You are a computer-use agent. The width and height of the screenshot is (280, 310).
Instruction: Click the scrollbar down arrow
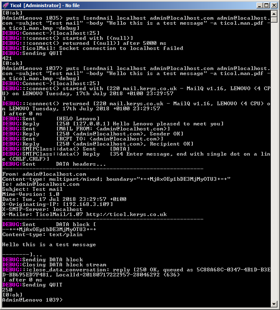tap(274, 304)
